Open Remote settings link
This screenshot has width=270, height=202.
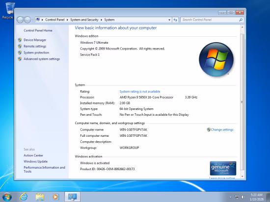tap(35, 46)
